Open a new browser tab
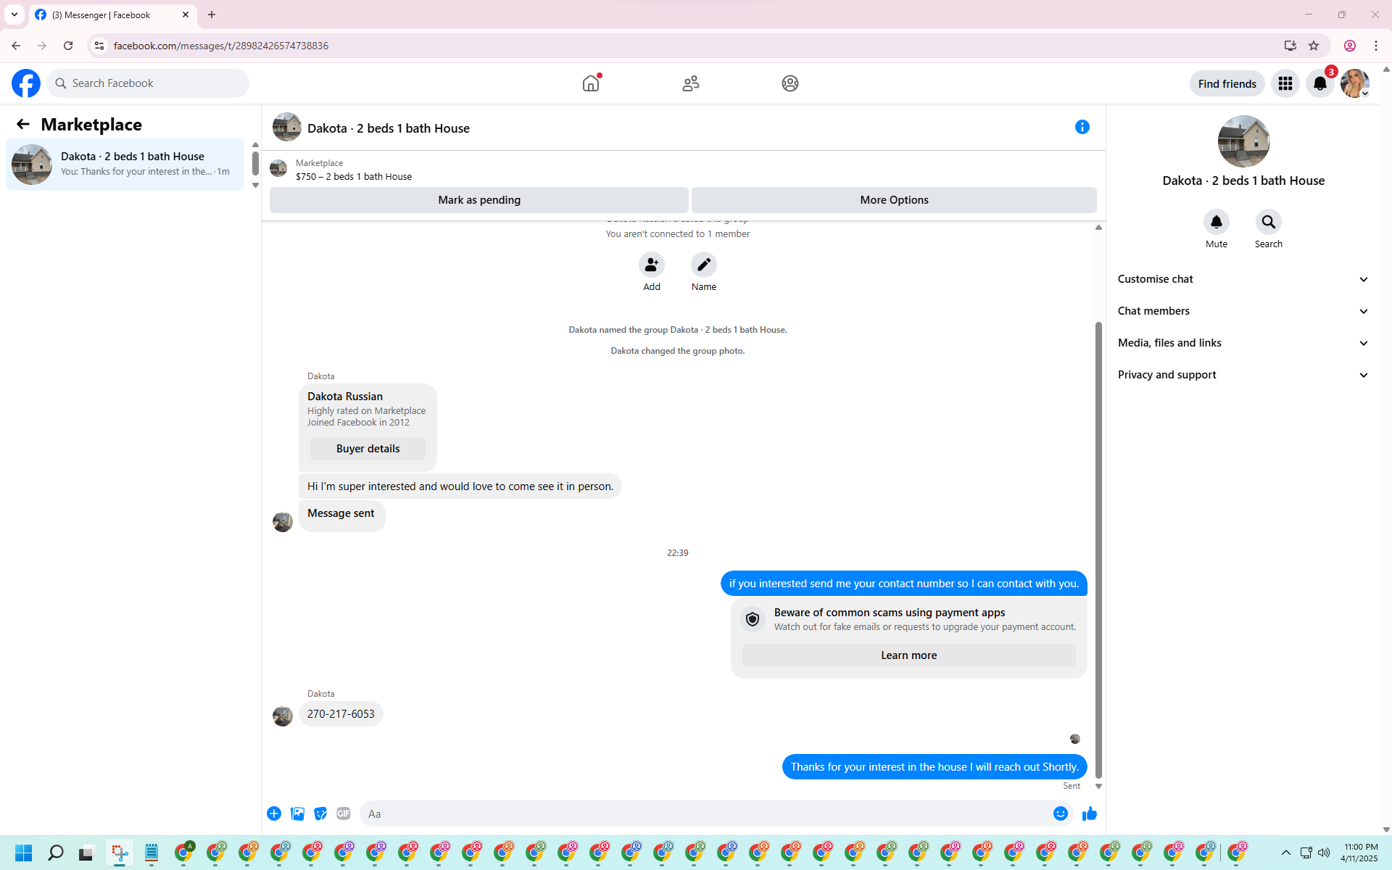The width and height of the screenshot is (1392, 870). [x=212, y=14]
